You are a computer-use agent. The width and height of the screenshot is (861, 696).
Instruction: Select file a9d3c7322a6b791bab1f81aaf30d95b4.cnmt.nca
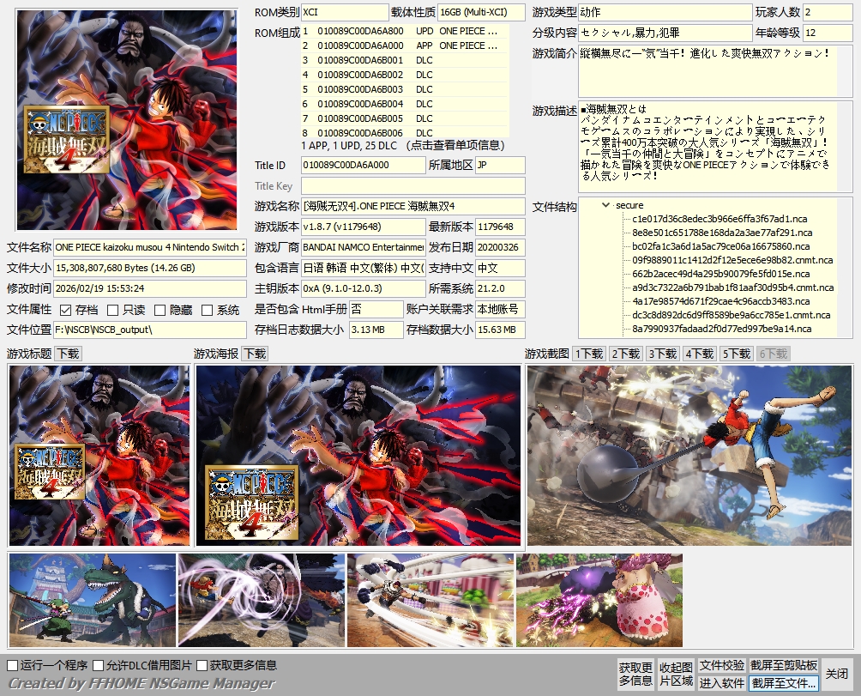pos(732,287)
